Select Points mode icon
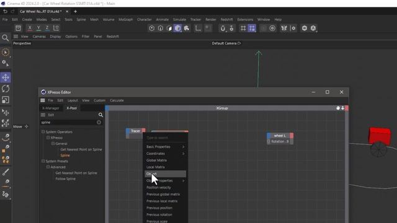Image resolution: width=397 pixels, height=223 pixels. (x=151, y=28)
